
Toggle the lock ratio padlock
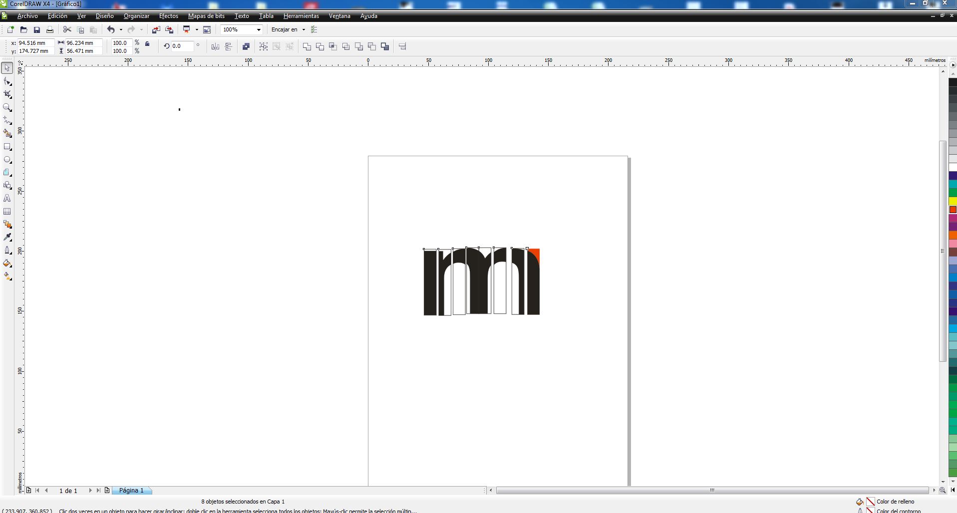click(147, 44)
